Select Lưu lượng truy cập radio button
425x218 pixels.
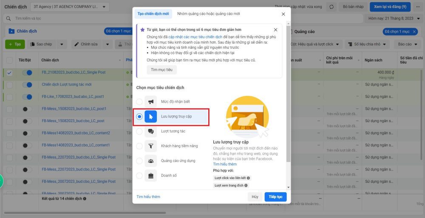[x=139, y=117]
